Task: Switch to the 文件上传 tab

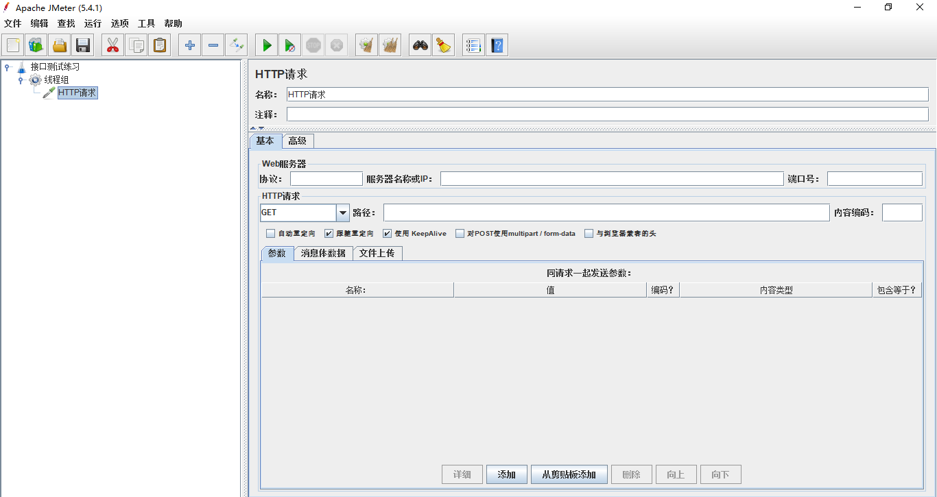Action: [x=377, y=253]
